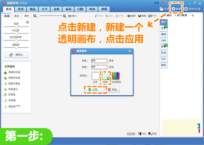Select 热门 effects category tab
The image size is (204, 145).
[164, 22]
